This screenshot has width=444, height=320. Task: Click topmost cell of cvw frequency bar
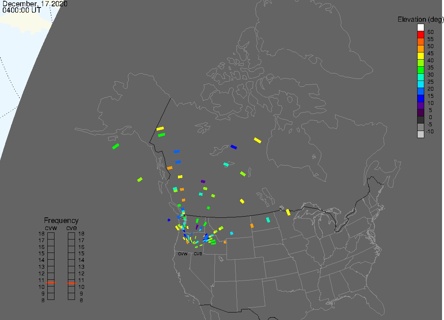point(51,236)
